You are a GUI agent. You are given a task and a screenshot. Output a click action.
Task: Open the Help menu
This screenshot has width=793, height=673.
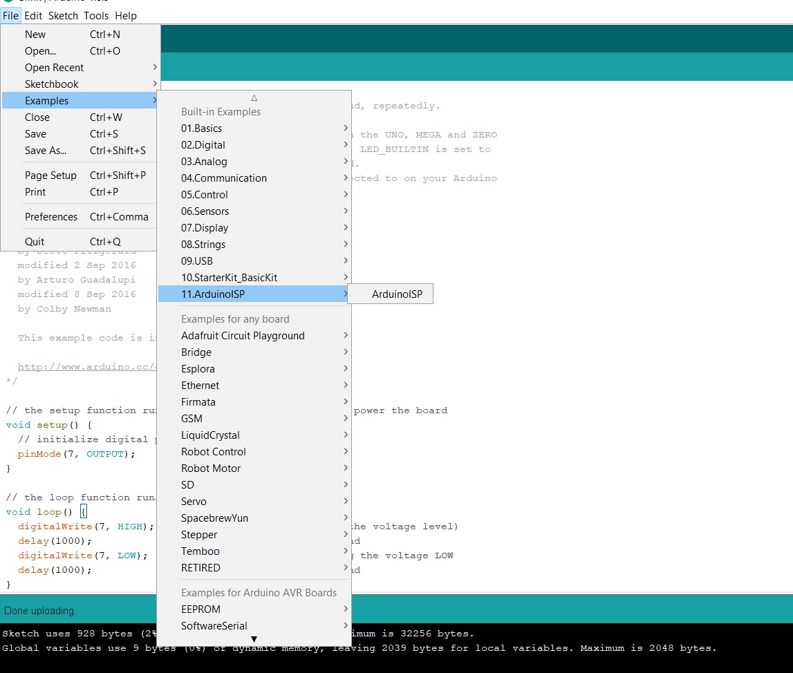(125, 16)
